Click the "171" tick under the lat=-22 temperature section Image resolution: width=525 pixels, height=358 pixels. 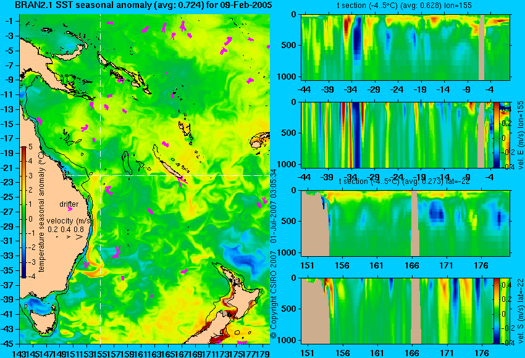(447, 265)
